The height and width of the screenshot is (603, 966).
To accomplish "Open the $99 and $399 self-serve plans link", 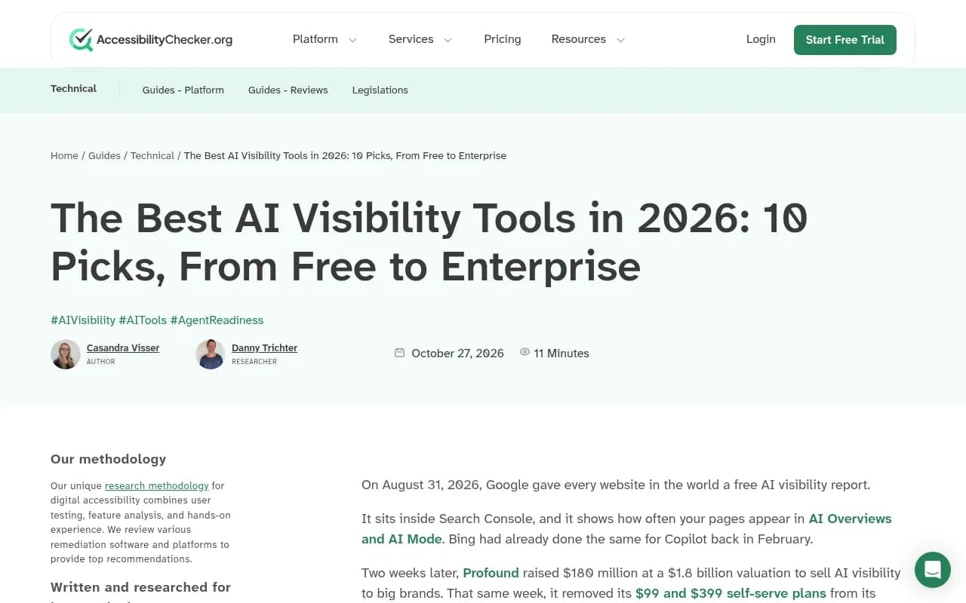I will point(731,593).
